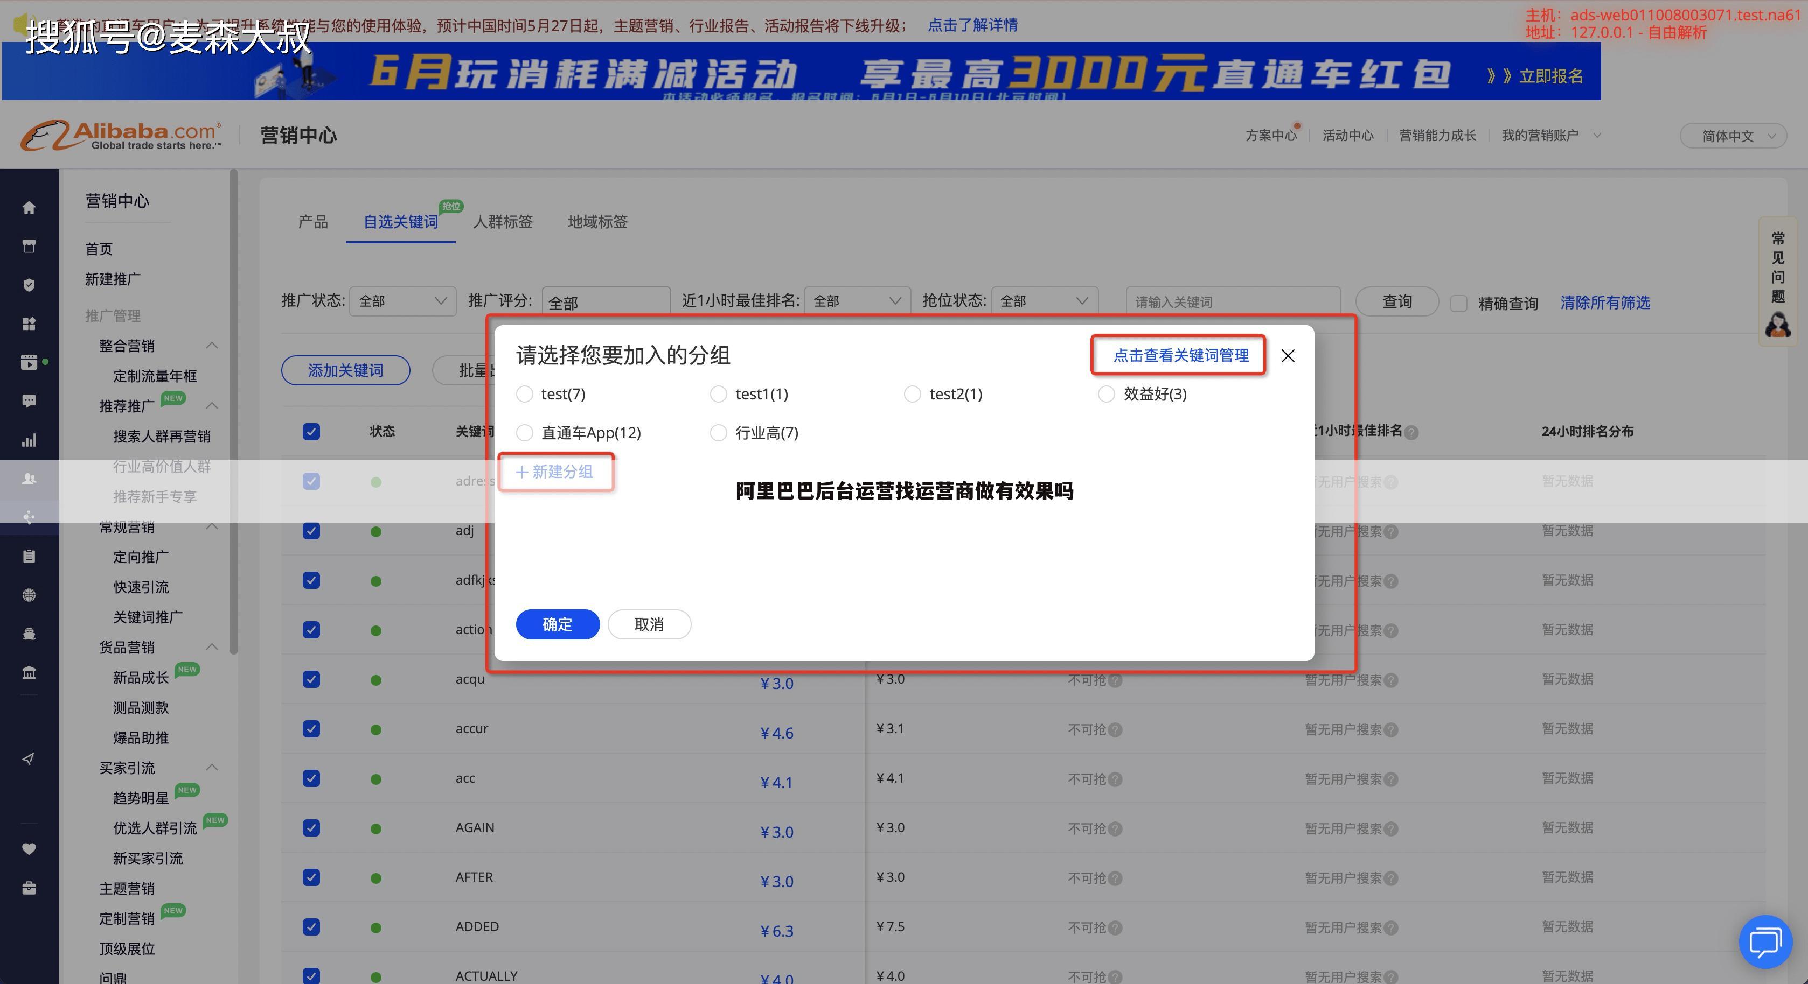Click 暂无用户搜索 help icon in AFTER row
The width and height of the screenshot is (1808, 984).
click(x=1391, y=878)
